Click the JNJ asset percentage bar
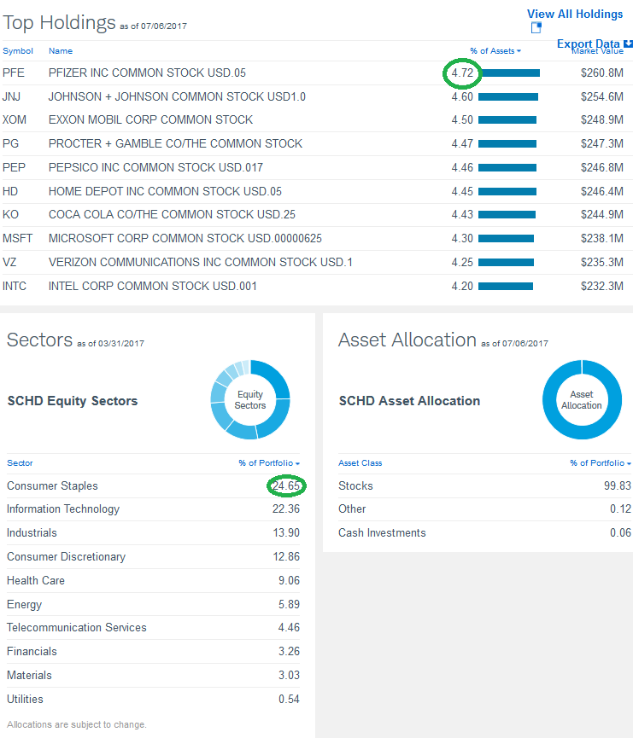This screenshot has height=738, width=633. point(508,97)
